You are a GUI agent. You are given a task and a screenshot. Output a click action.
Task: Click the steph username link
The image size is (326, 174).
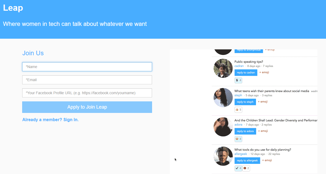coord(238,95)
